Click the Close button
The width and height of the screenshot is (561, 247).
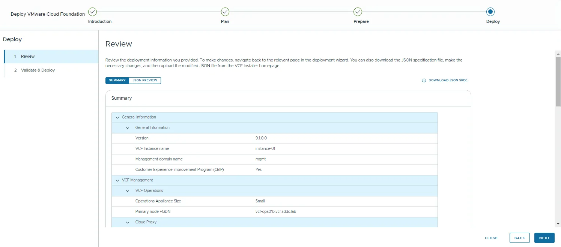pos(491,238)
